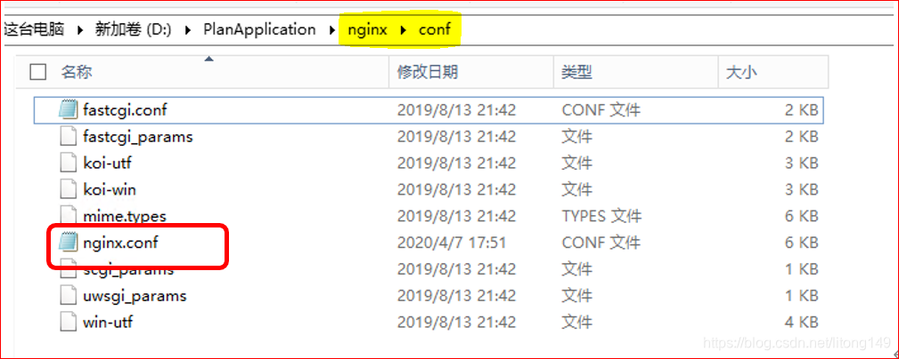
Task: Click koi-utf file icon
Action: 69,163
